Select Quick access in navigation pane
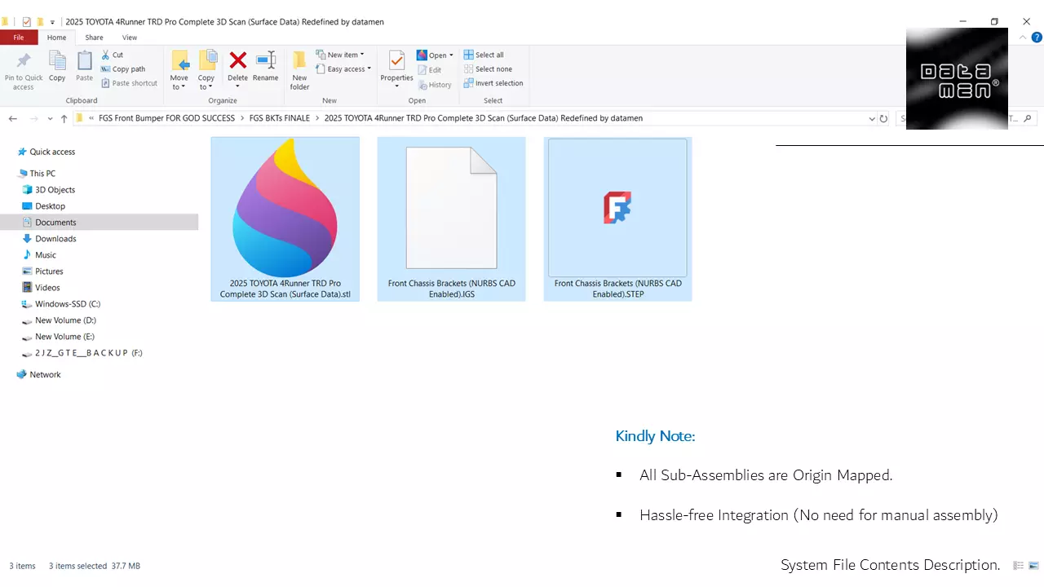Screen dimensions: 1044x587 (52, 152)
